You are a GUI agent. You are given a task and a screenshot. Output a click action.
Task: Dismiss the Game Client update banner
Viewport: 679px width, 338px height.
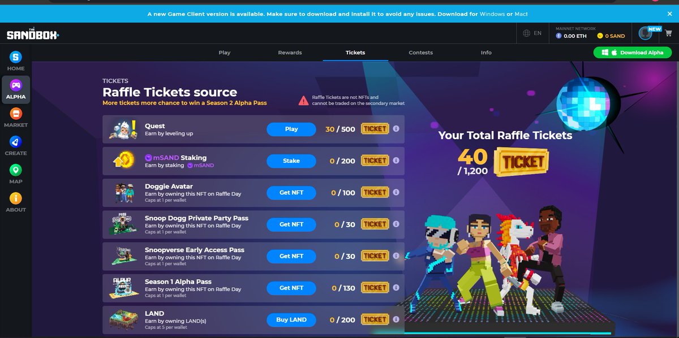(x=670, y=14)
